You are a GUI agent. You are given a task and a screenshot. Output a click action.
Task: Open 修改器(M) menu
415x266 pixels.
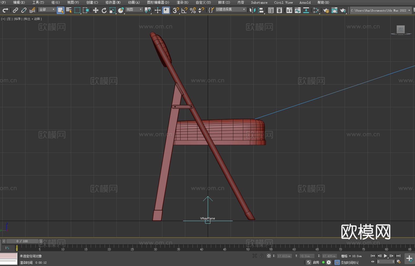point(113,2)
